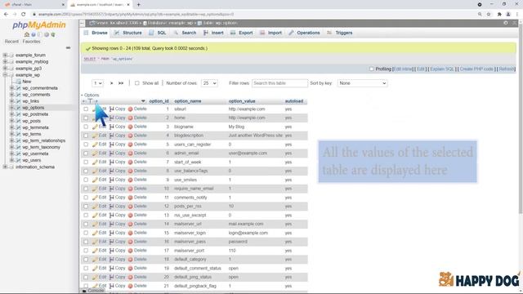Image resolution: width=523 pixels, height=294 pixels.
Task: Tick the checkbox for the default_comment_status row
Action: pos(86,269)
